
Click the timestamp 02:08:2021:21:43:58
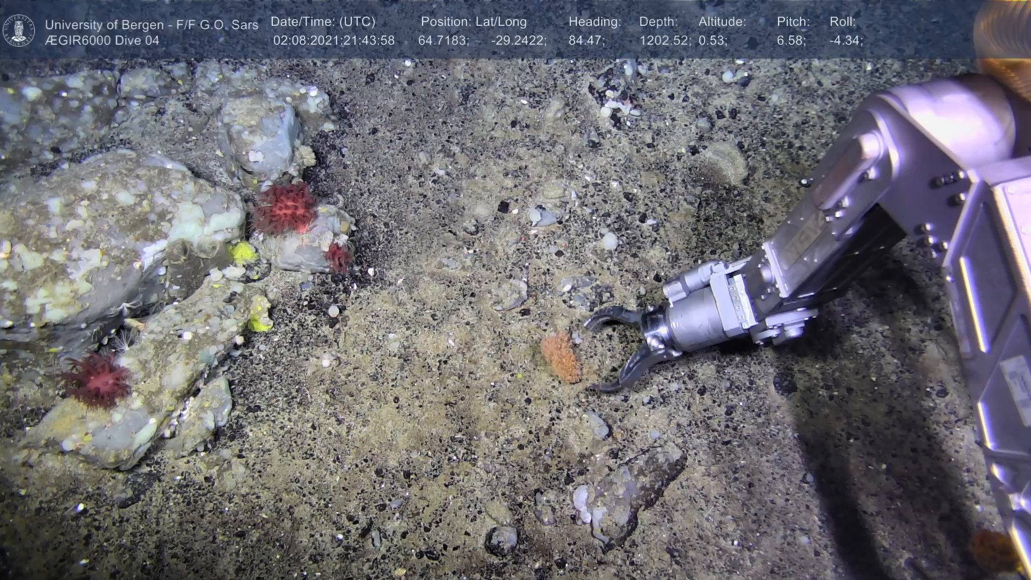[x=333, y=41]
